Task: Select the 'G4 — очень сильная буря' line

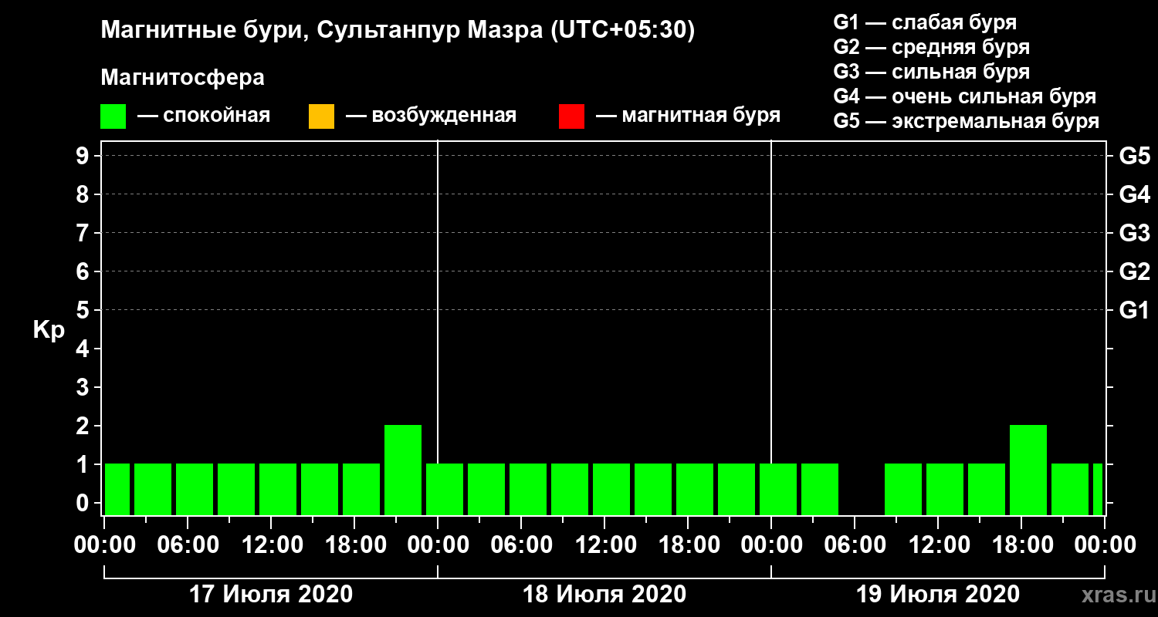Action: coord(965,96)
